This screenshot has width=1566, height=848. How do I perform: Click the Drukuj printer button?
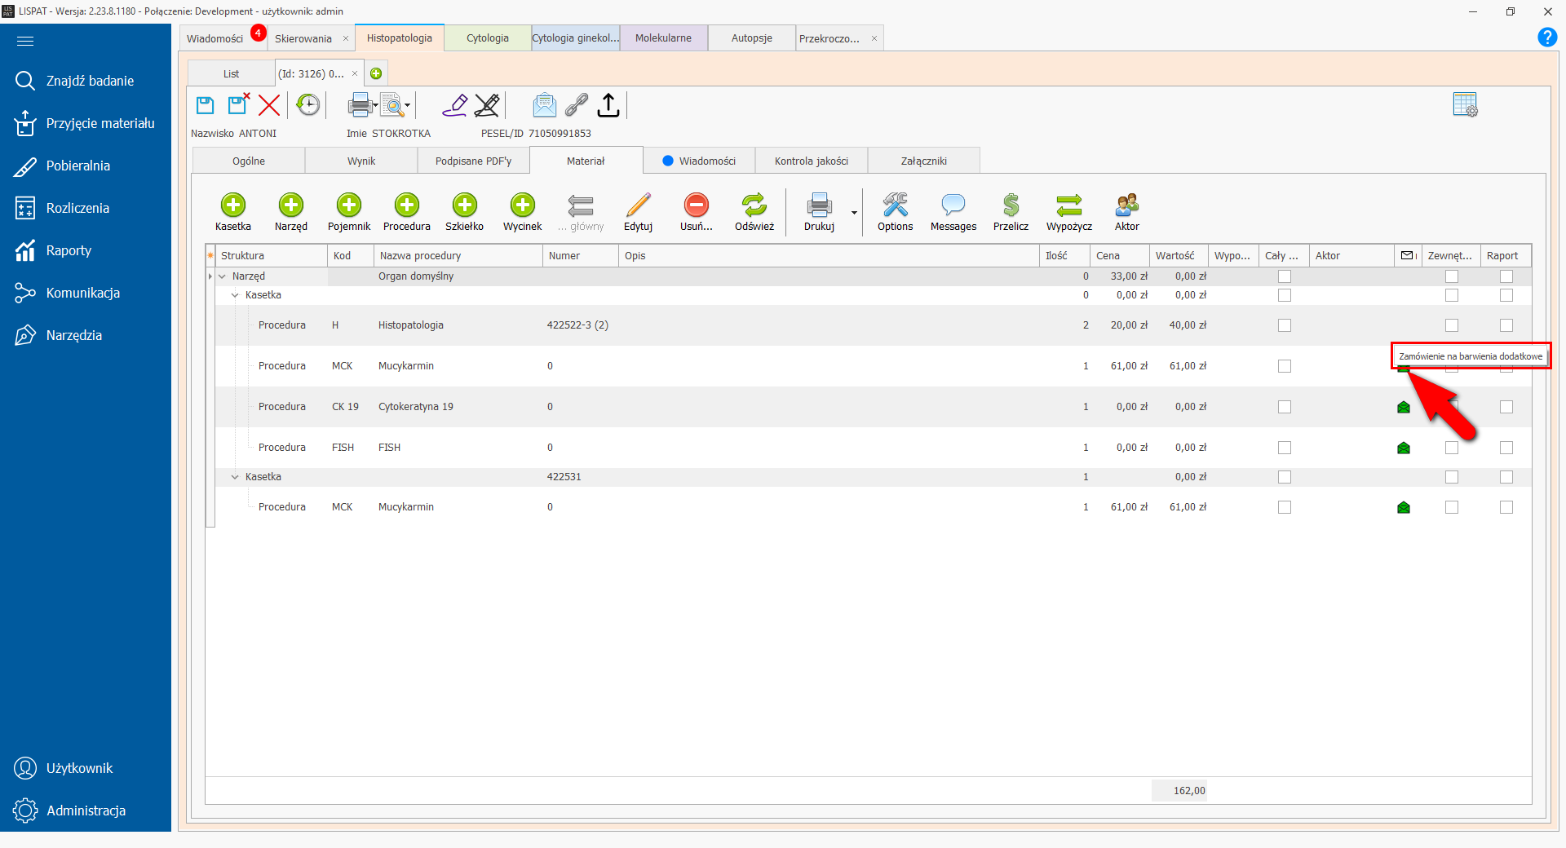point(819,212)
